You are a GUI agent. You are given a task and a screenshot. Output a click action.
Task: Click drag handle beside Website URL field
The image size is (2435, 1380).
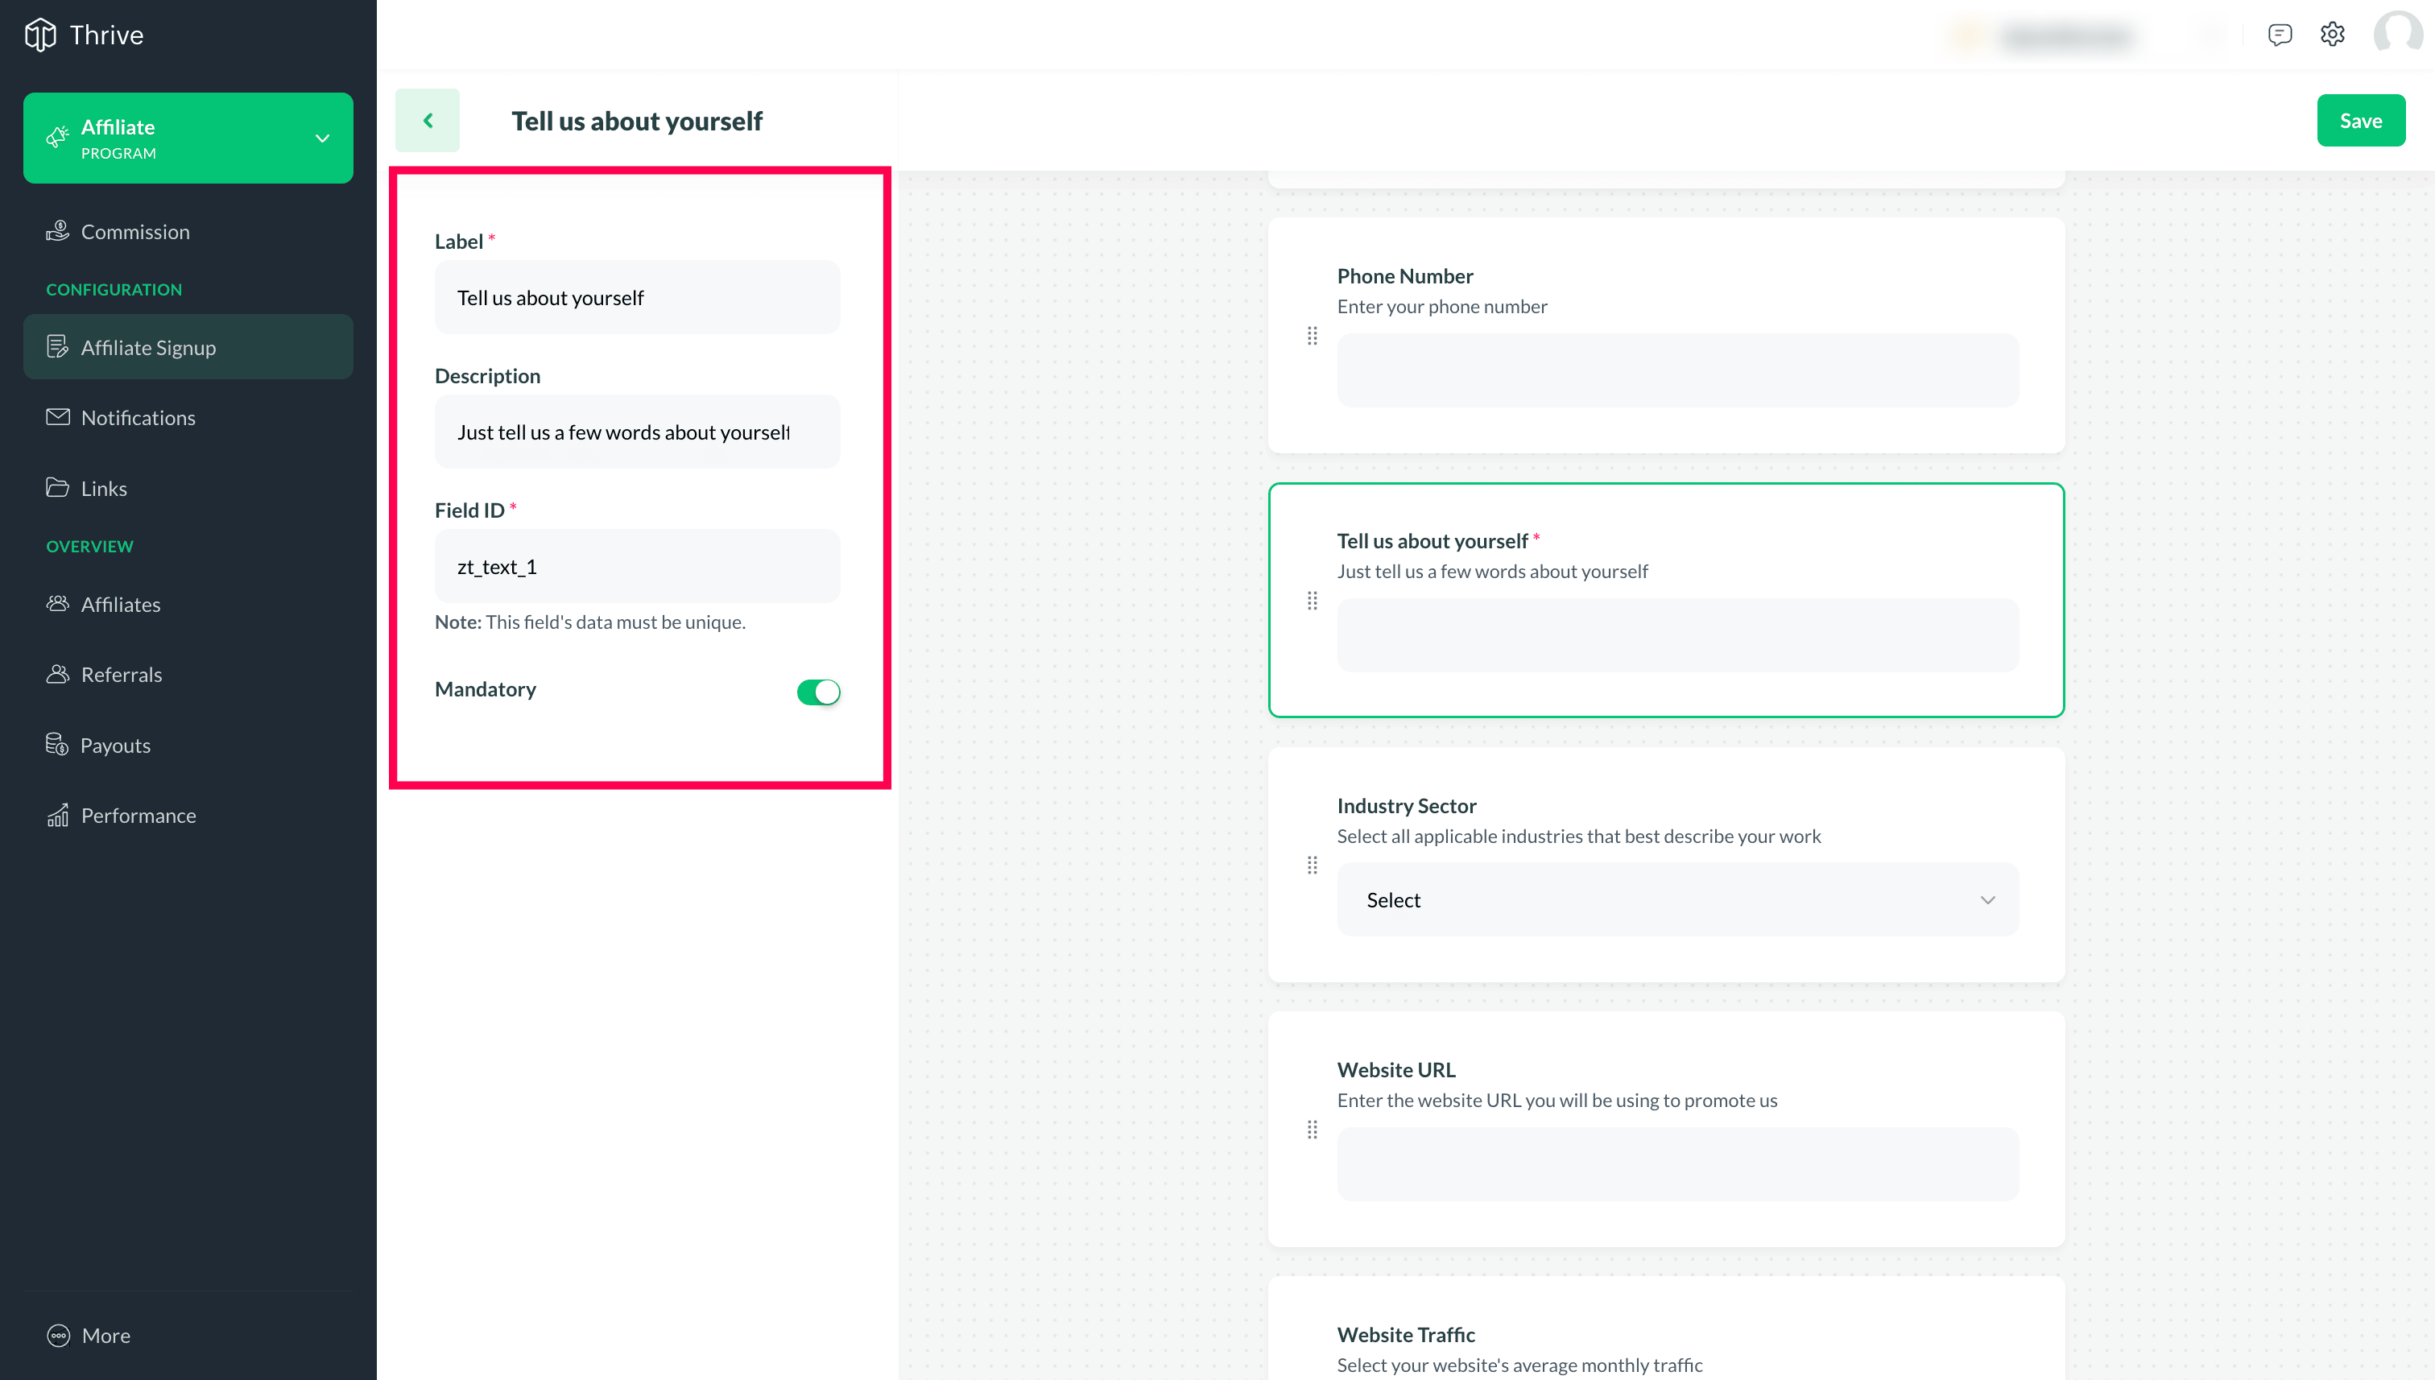(1312, 1130)
